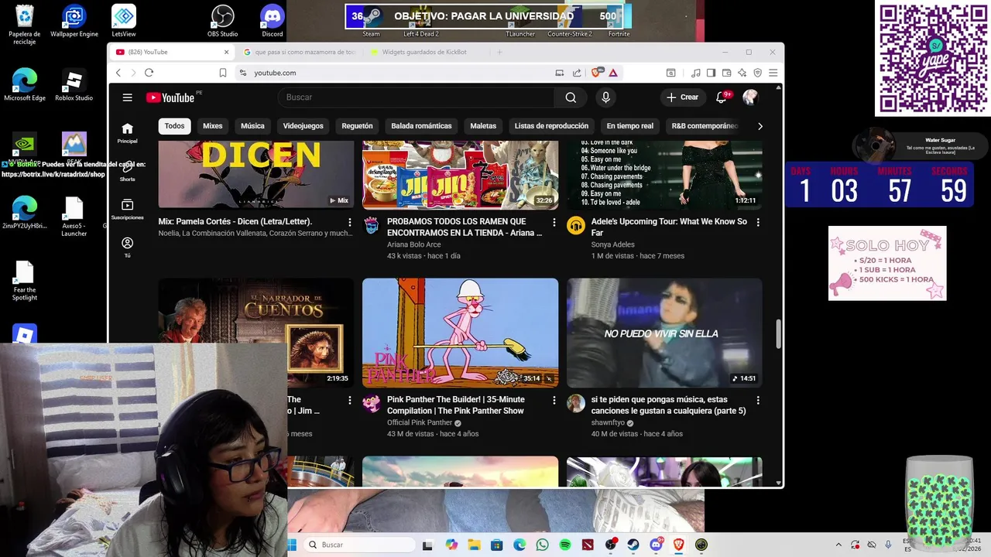The image size is (991, 557).
Task: Open Brave Leo AI sparkle icon
Action: pos(742,73)
